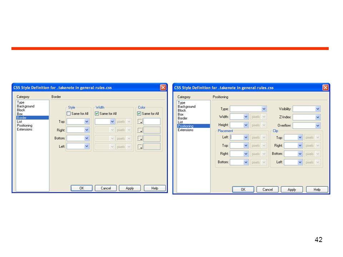Close the Positioning CSS Style Definition dialog
This screenshot has height=257, width=343.
click(325, 88)
